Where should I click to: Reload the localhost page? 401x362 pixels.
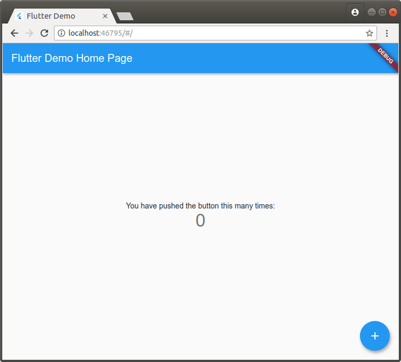pyautogui.click(x=44, y=33)
